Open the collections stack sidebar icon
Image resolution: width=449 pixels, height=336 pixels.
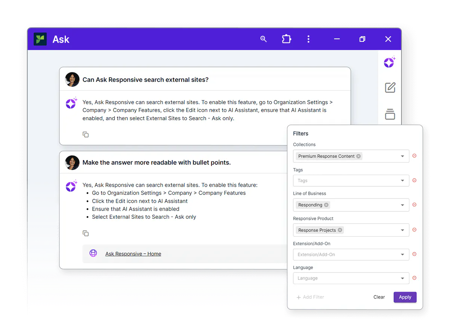point(390,114)
